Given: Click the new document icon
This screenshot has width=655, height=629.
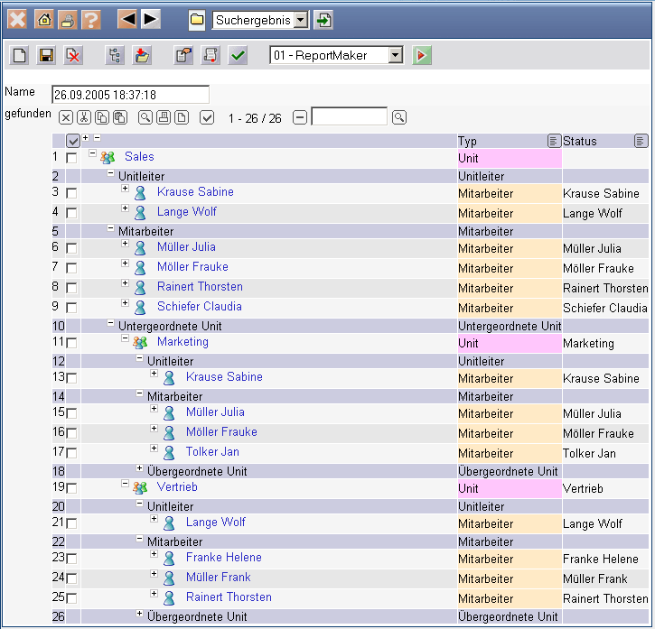Looking at the screenshot, I should [x=20, y=56].
